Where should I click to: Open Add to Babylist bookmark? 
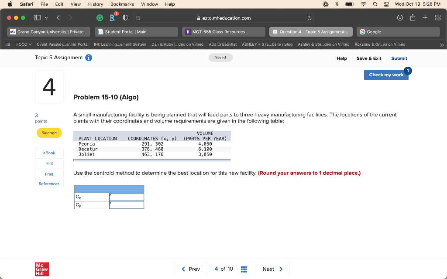point(223,44)
